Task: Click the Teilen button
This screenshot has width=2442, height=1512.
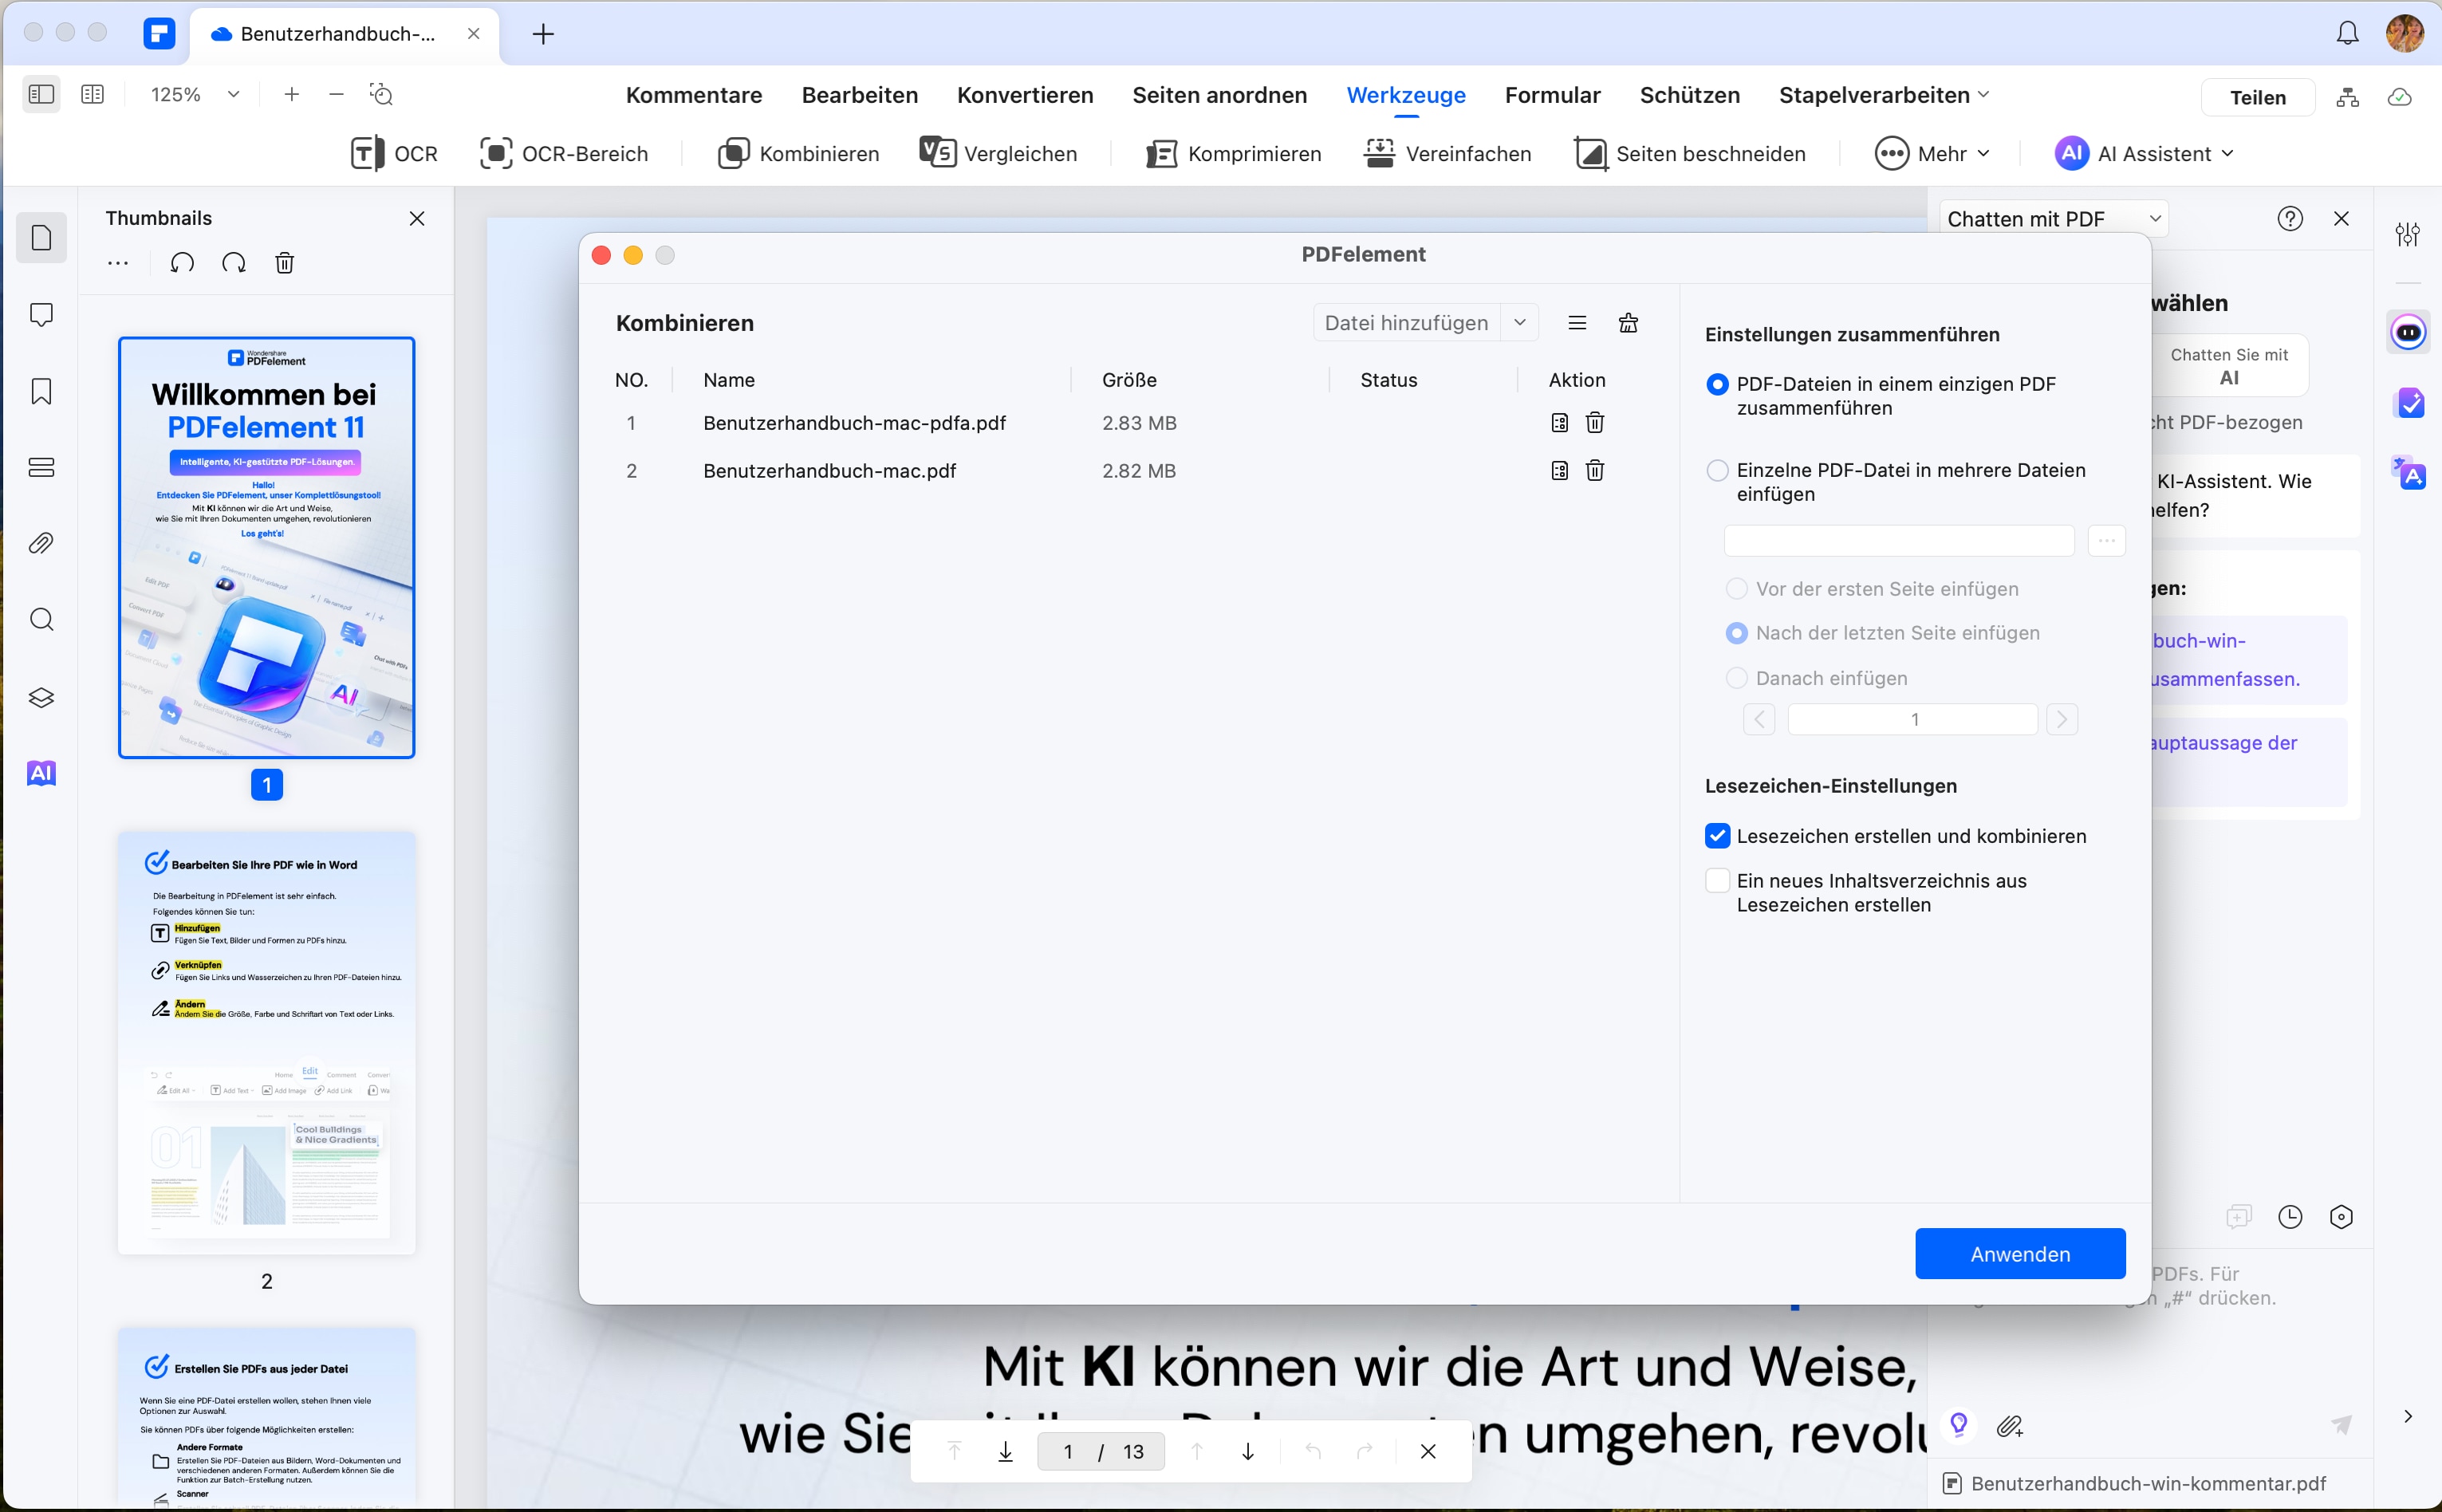Action: coord(2258,97)
